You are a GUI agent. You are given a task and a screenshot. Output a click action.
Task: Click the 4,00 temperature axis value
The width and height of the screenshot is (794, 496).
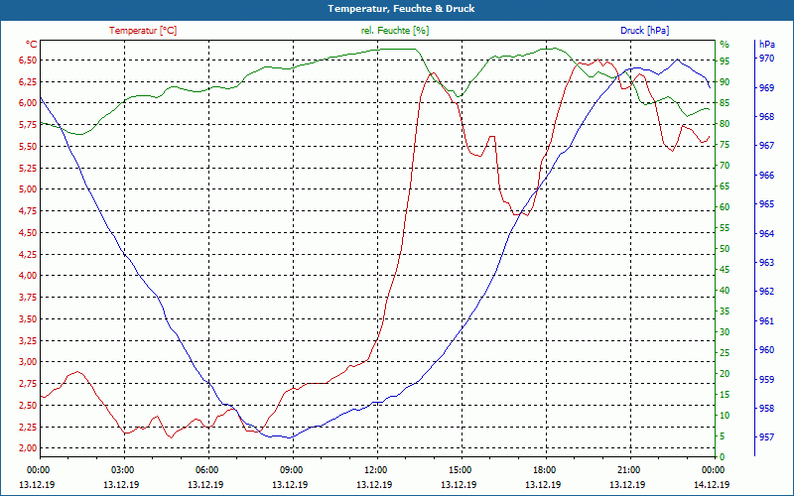pos(27,276)
